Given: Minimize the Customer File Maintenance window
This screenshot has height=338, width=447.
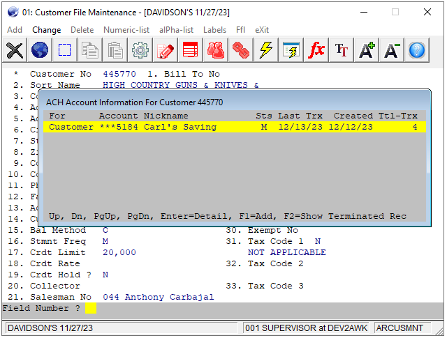Looking at the screenshot, I should [x=364, y=13].
